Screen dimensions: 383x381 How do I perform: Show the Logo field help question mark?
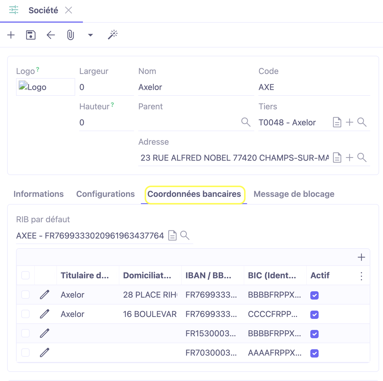tap(38, 69)
